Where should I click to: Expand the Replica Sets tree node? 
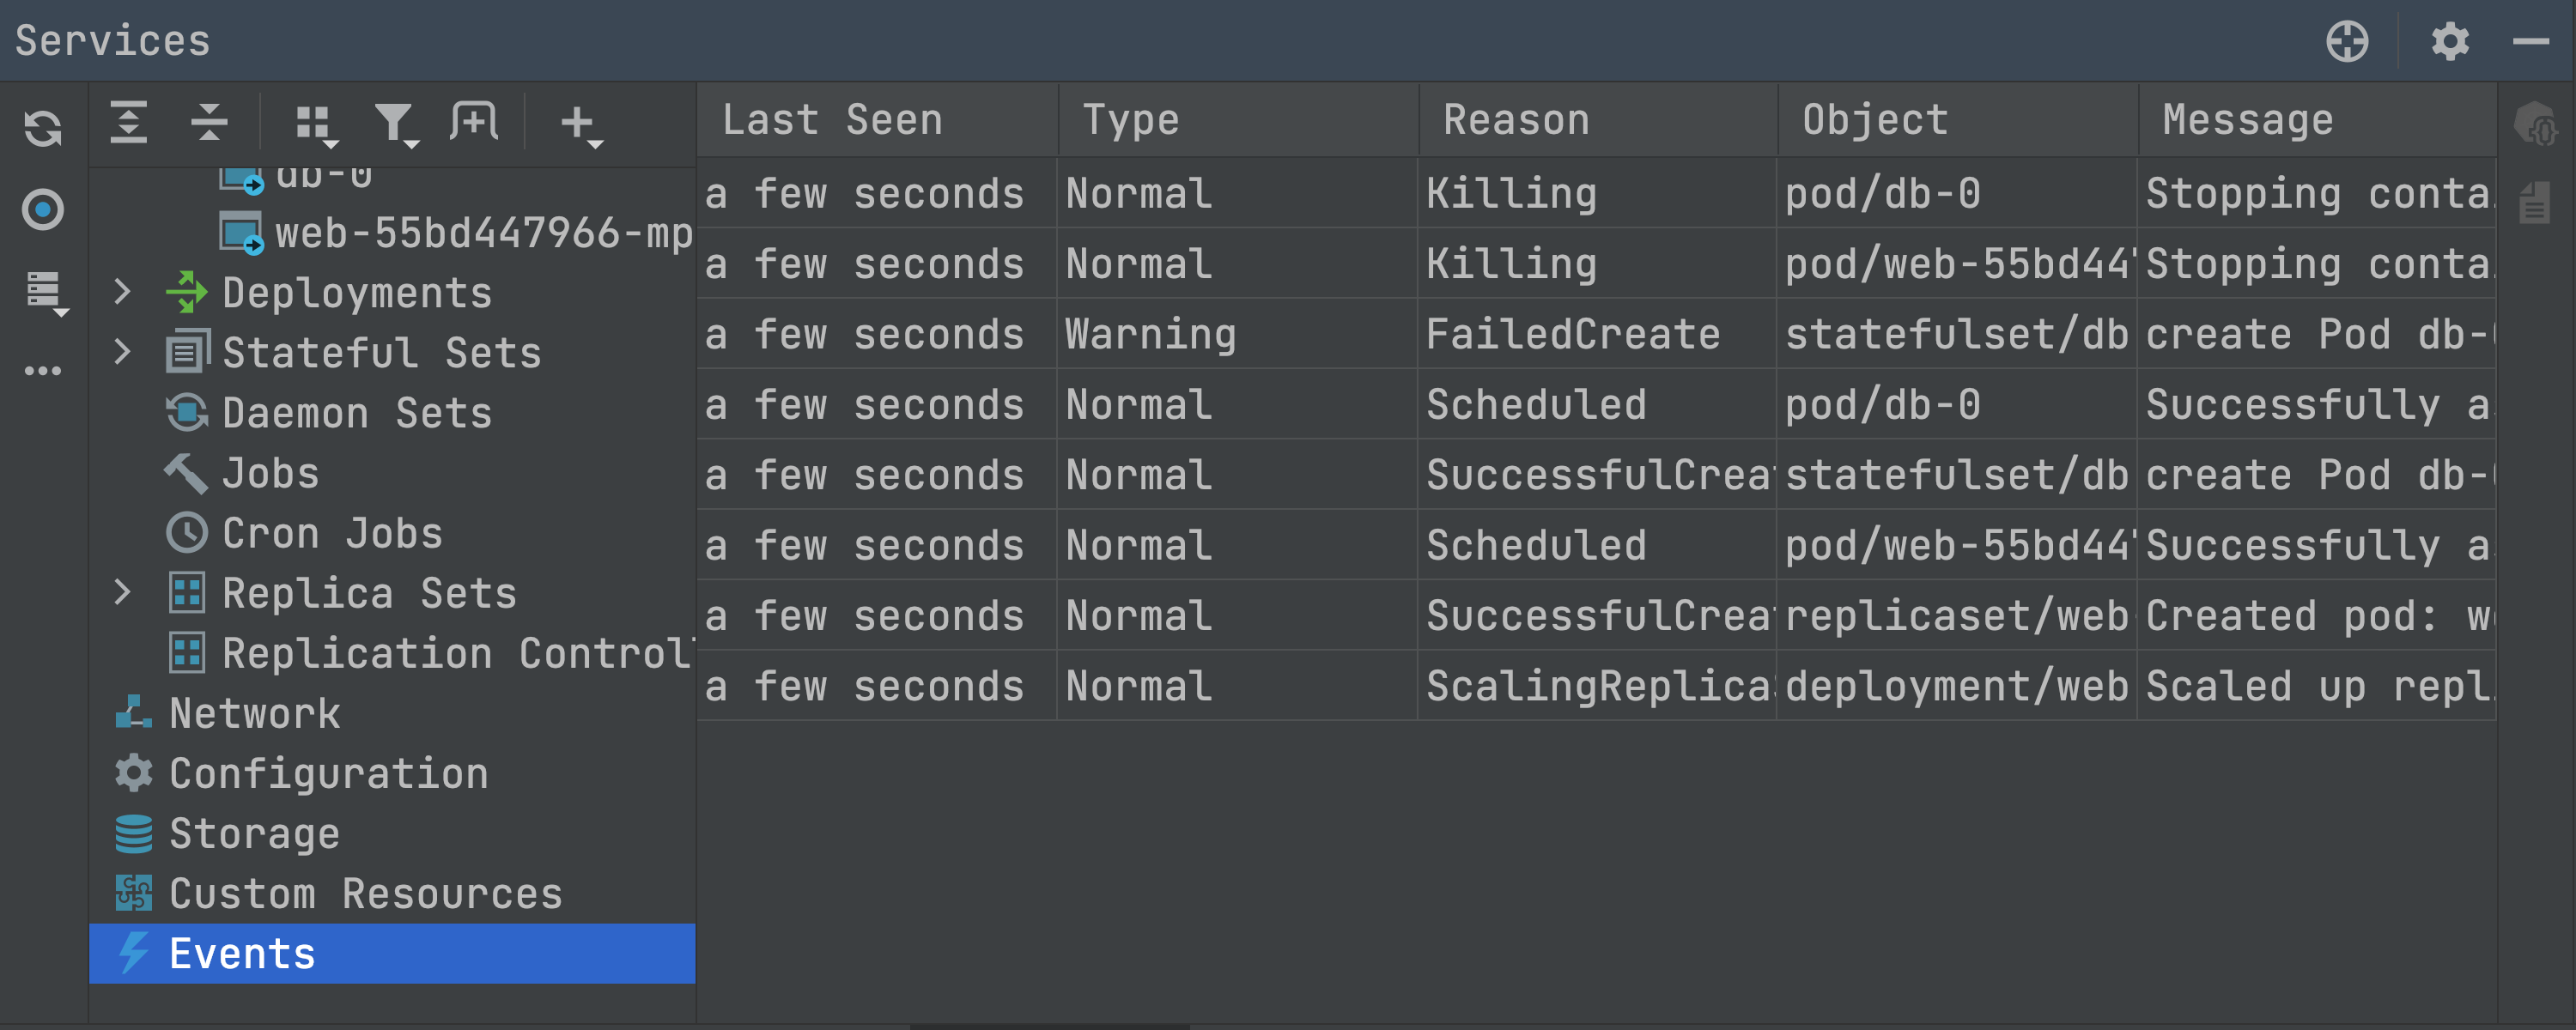click(123, 592)
